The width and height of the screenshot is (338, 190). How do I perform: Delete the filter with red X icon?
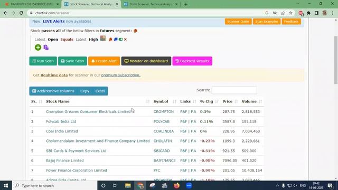pos(125,40)
